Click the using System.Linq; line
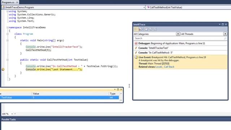The width and height of the screenshot is (231, 130). (22, 18)
